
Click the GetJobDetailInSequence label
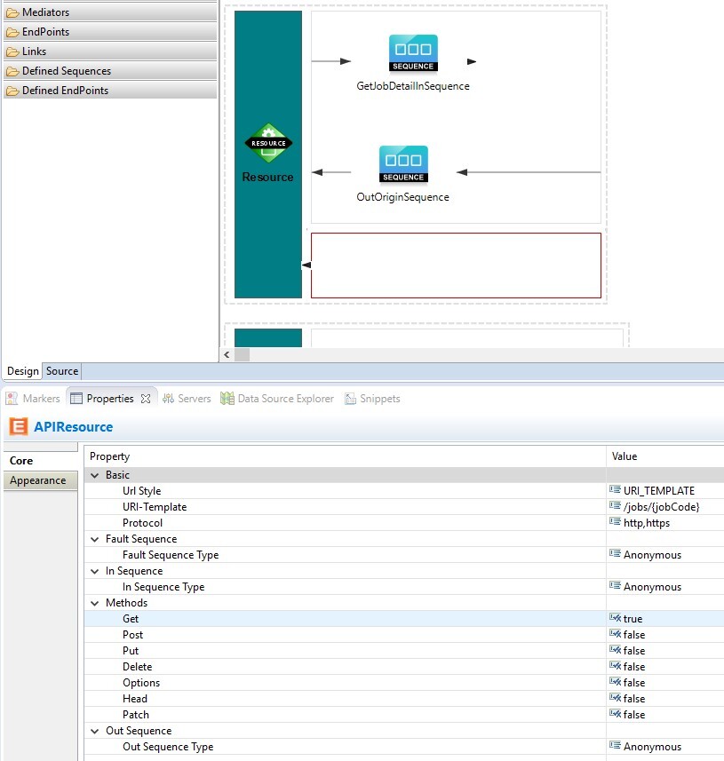tap(413, 86)
